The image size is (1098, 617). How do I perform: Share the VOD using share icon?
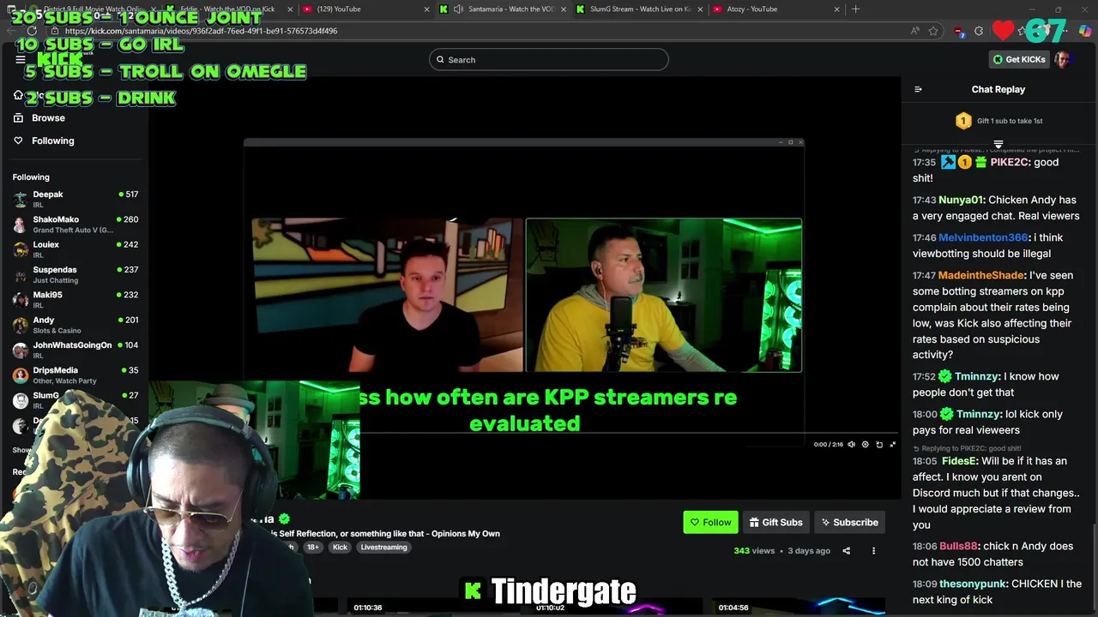846,551
